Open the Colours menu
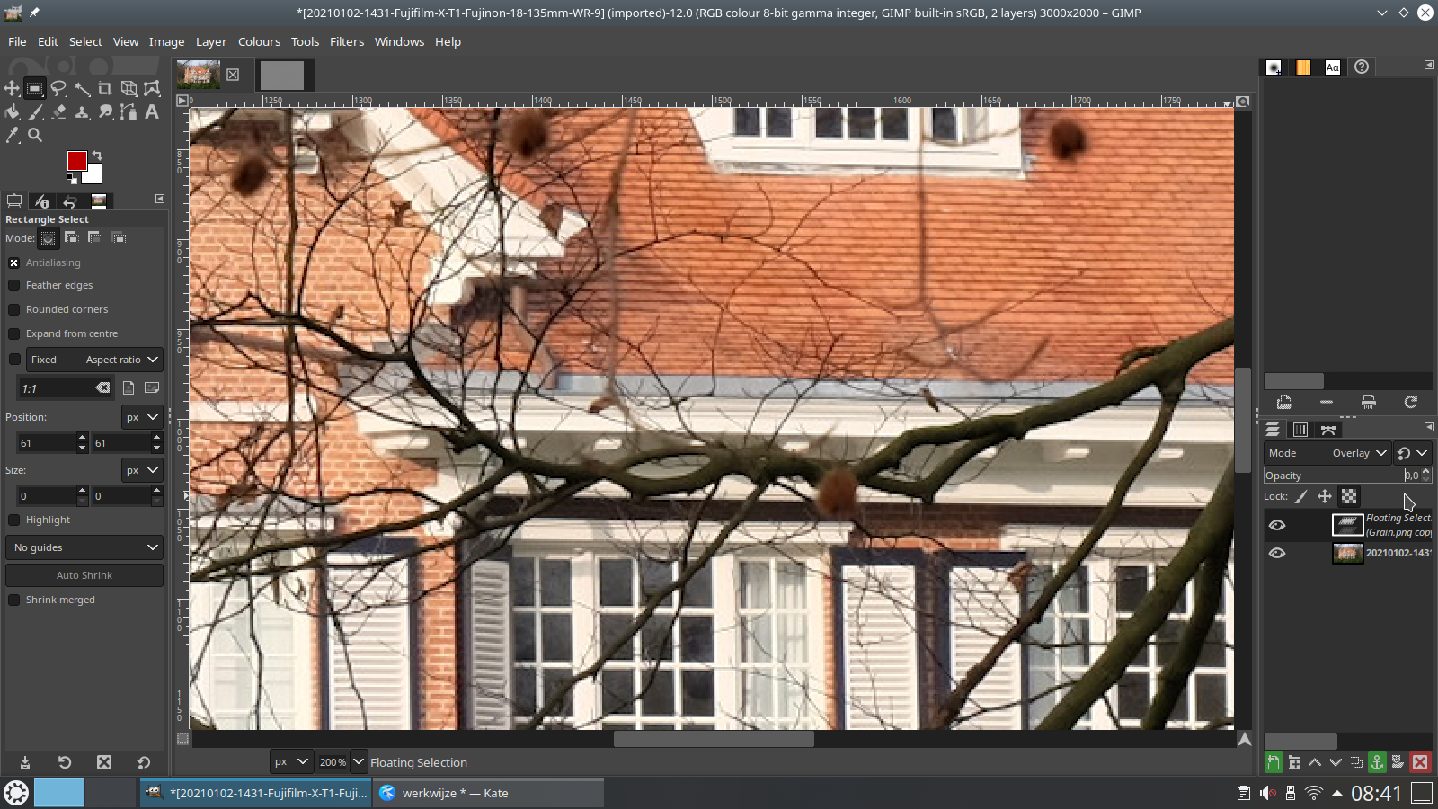The image size is (1438, 809). point(259,41)
